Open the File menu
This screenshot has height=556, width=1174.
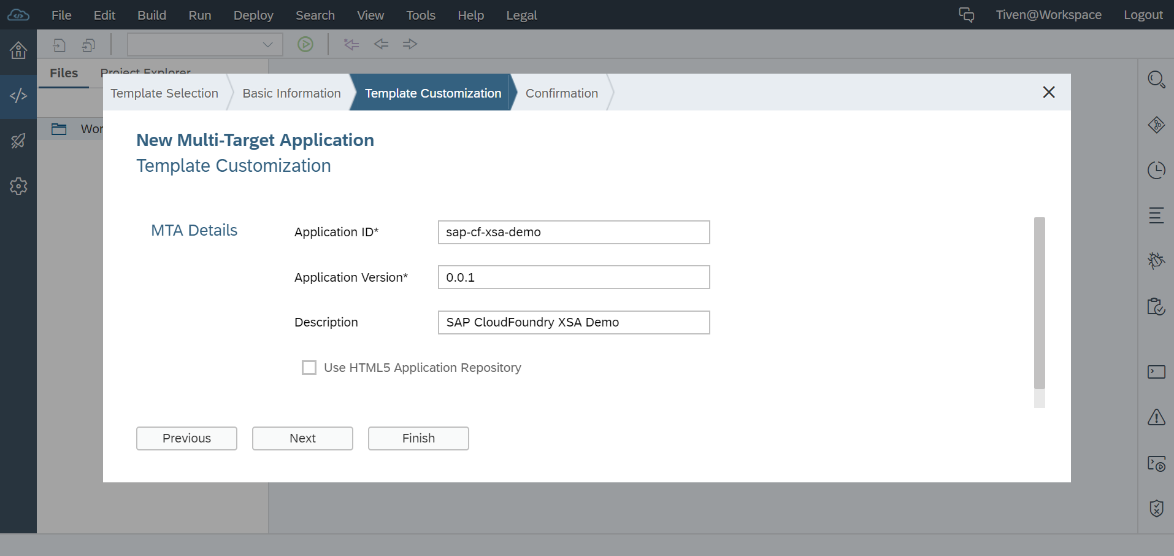pos(61,15)
